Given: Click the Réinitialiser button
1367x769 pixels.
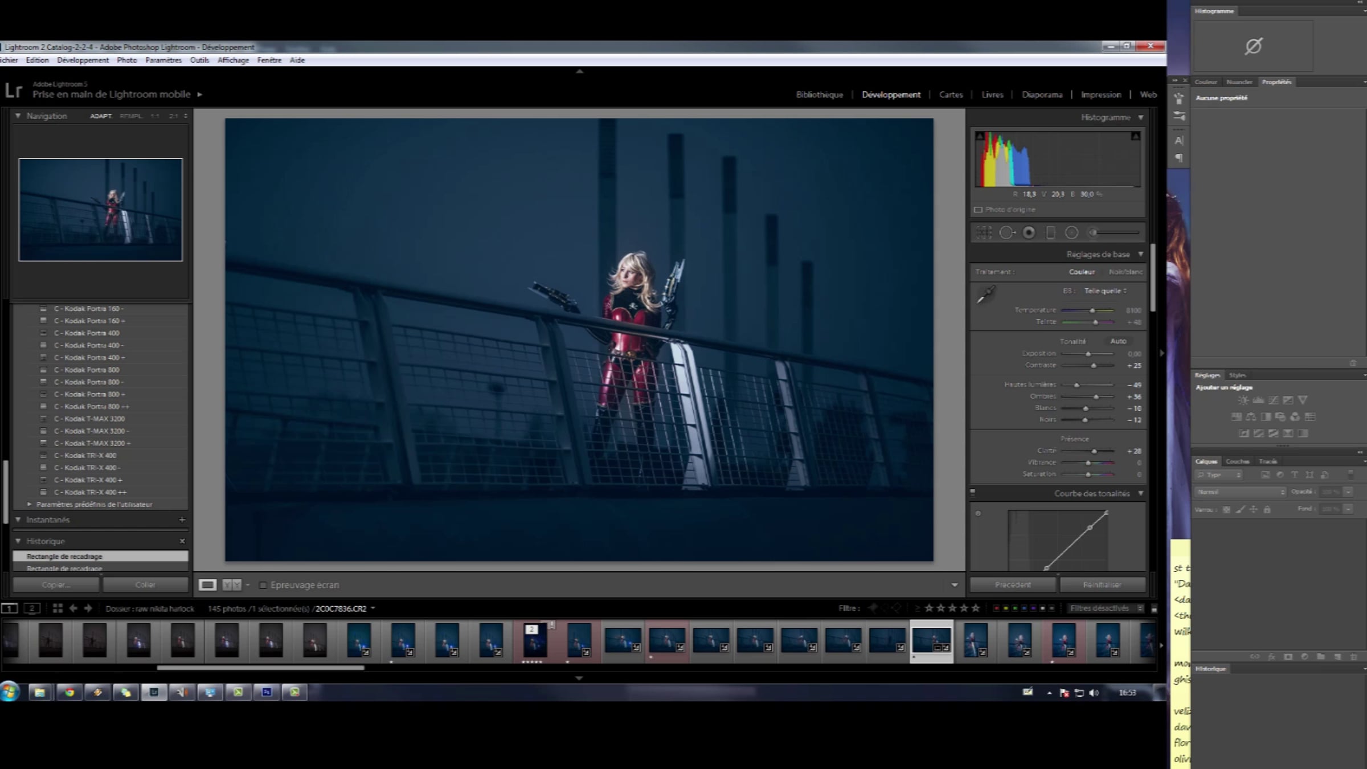Looking at the screenshot, I should (1102, 584).
